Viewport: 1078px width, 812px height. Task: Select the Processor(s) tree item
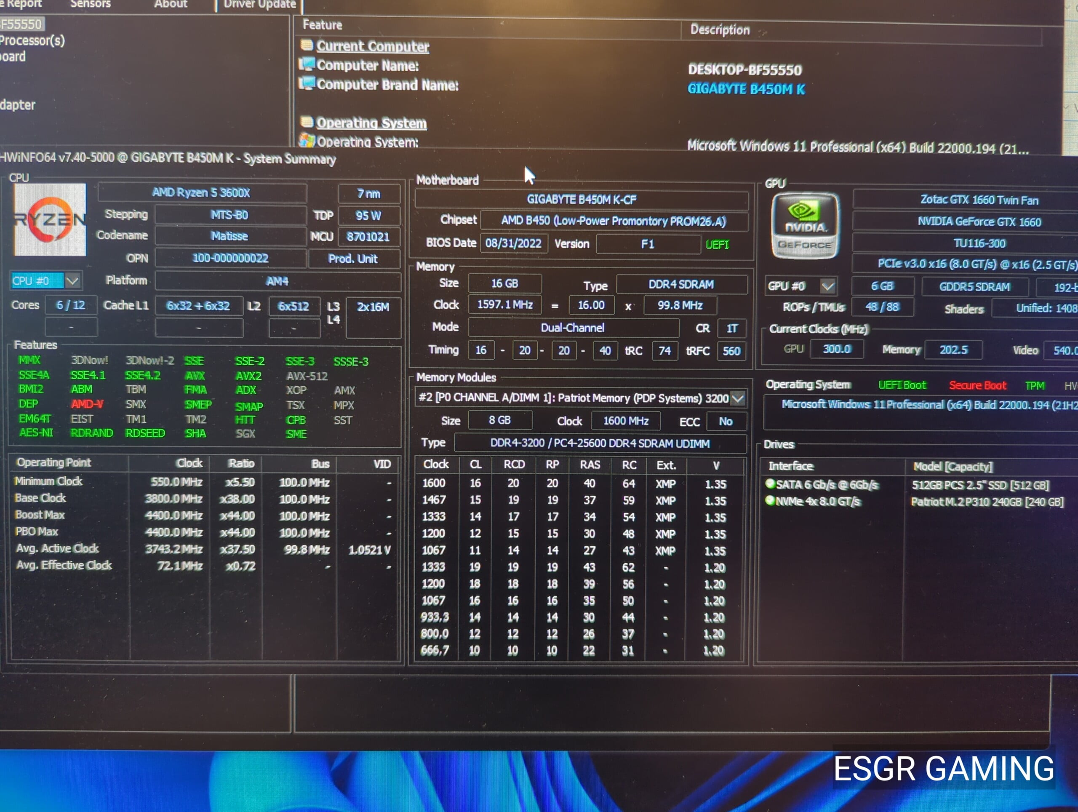pos(32,40)
